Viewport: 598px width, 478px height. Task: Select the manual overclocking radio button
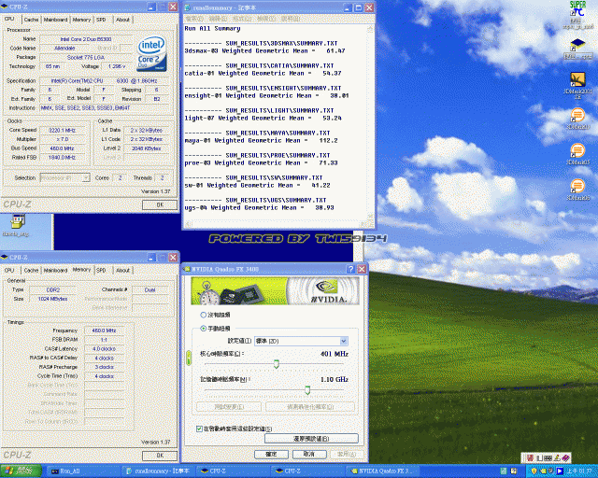click(204, 329)
